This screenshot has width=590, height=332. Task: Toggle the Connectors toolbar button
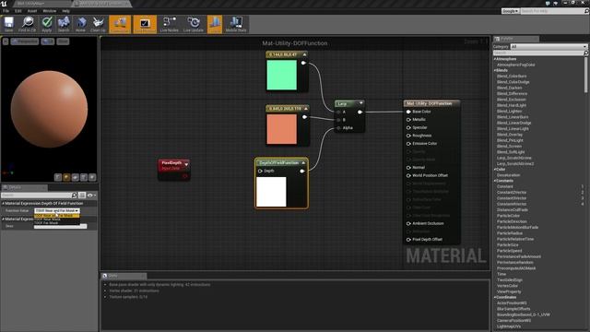click(120, 24)
